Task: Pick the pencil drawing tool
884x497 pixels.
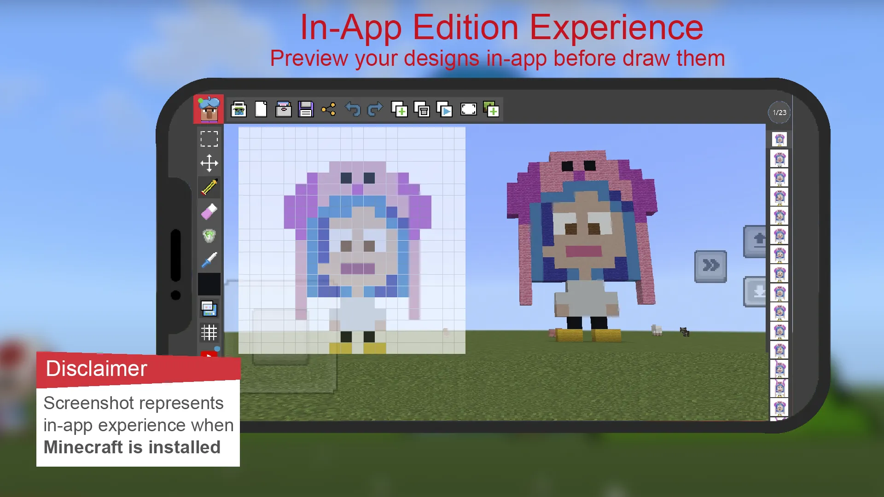Action: tap(209, 187)
